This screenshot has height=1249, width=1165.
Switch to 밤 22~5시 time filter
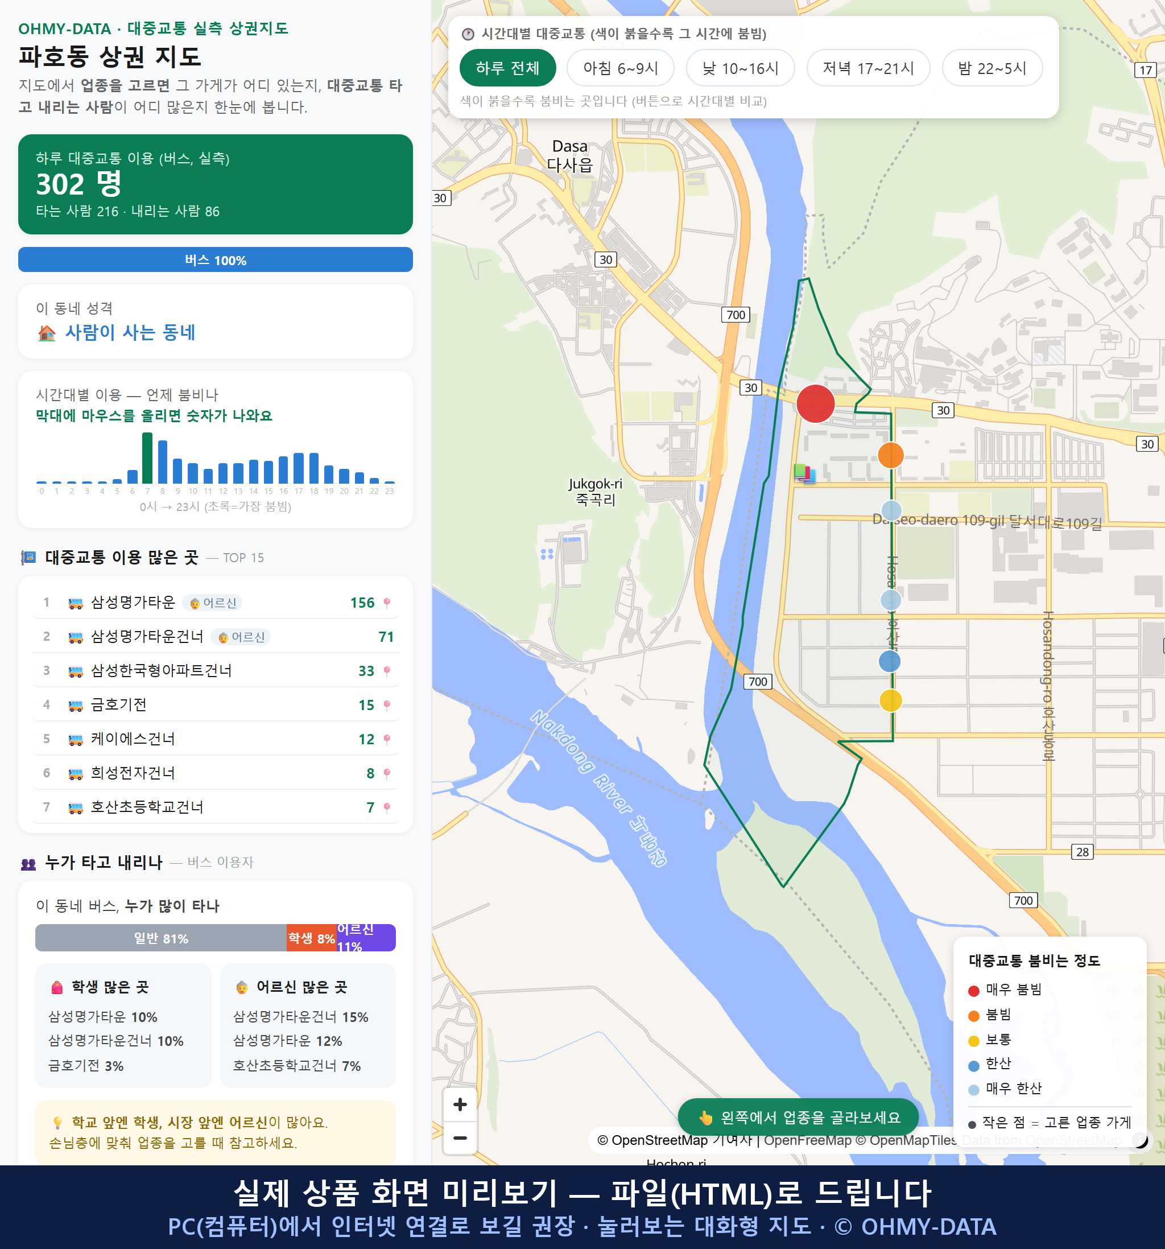click(x=992, y=68)
